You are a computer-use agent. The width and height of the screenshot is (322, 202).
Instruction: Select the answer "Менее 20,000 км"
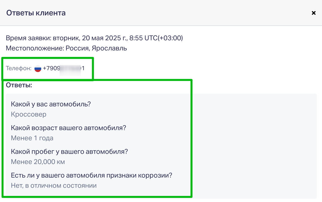[x=38, y=162]
